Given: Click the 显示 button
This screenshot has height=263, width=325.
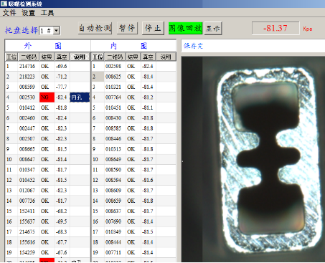Looking at the screenshot, I should tap(213, 28).
